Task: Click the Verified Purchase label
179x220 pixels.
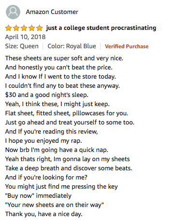Action: pyautogui.click(x=127, y=46)
